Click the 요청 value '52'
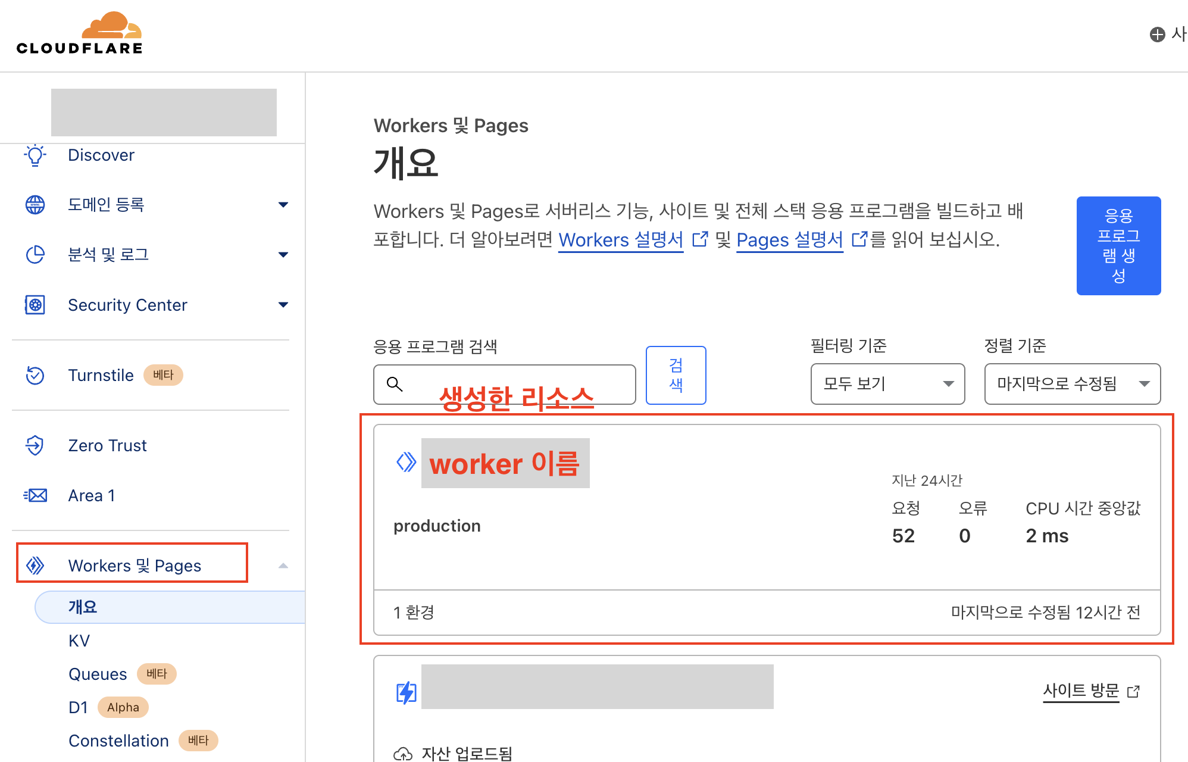This screenshot has height=762, width=1188. point(903,536)
